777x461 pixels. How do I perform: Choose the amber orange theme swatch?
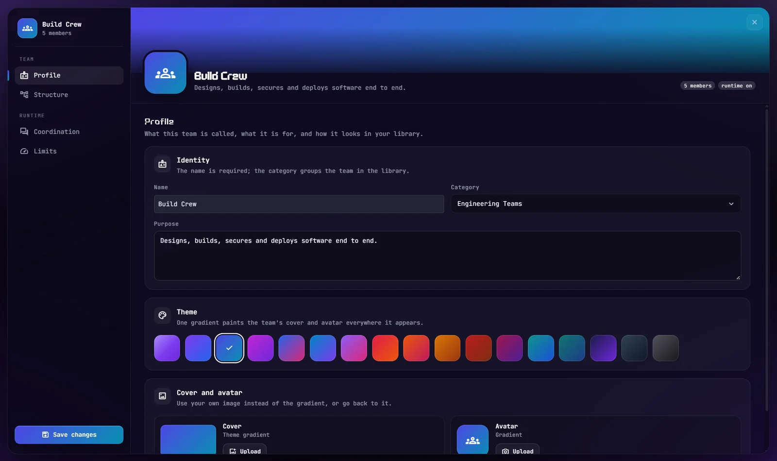tap(447, 348)
